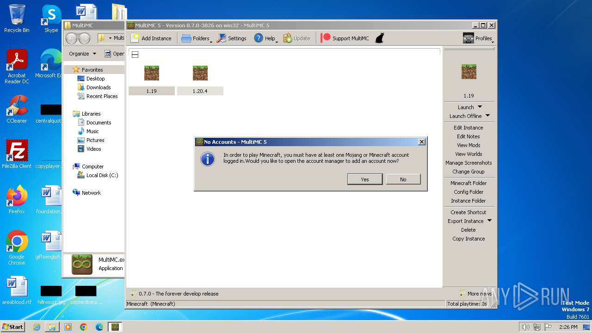Click Export Instance in the sidebar

tap(465, 221)
